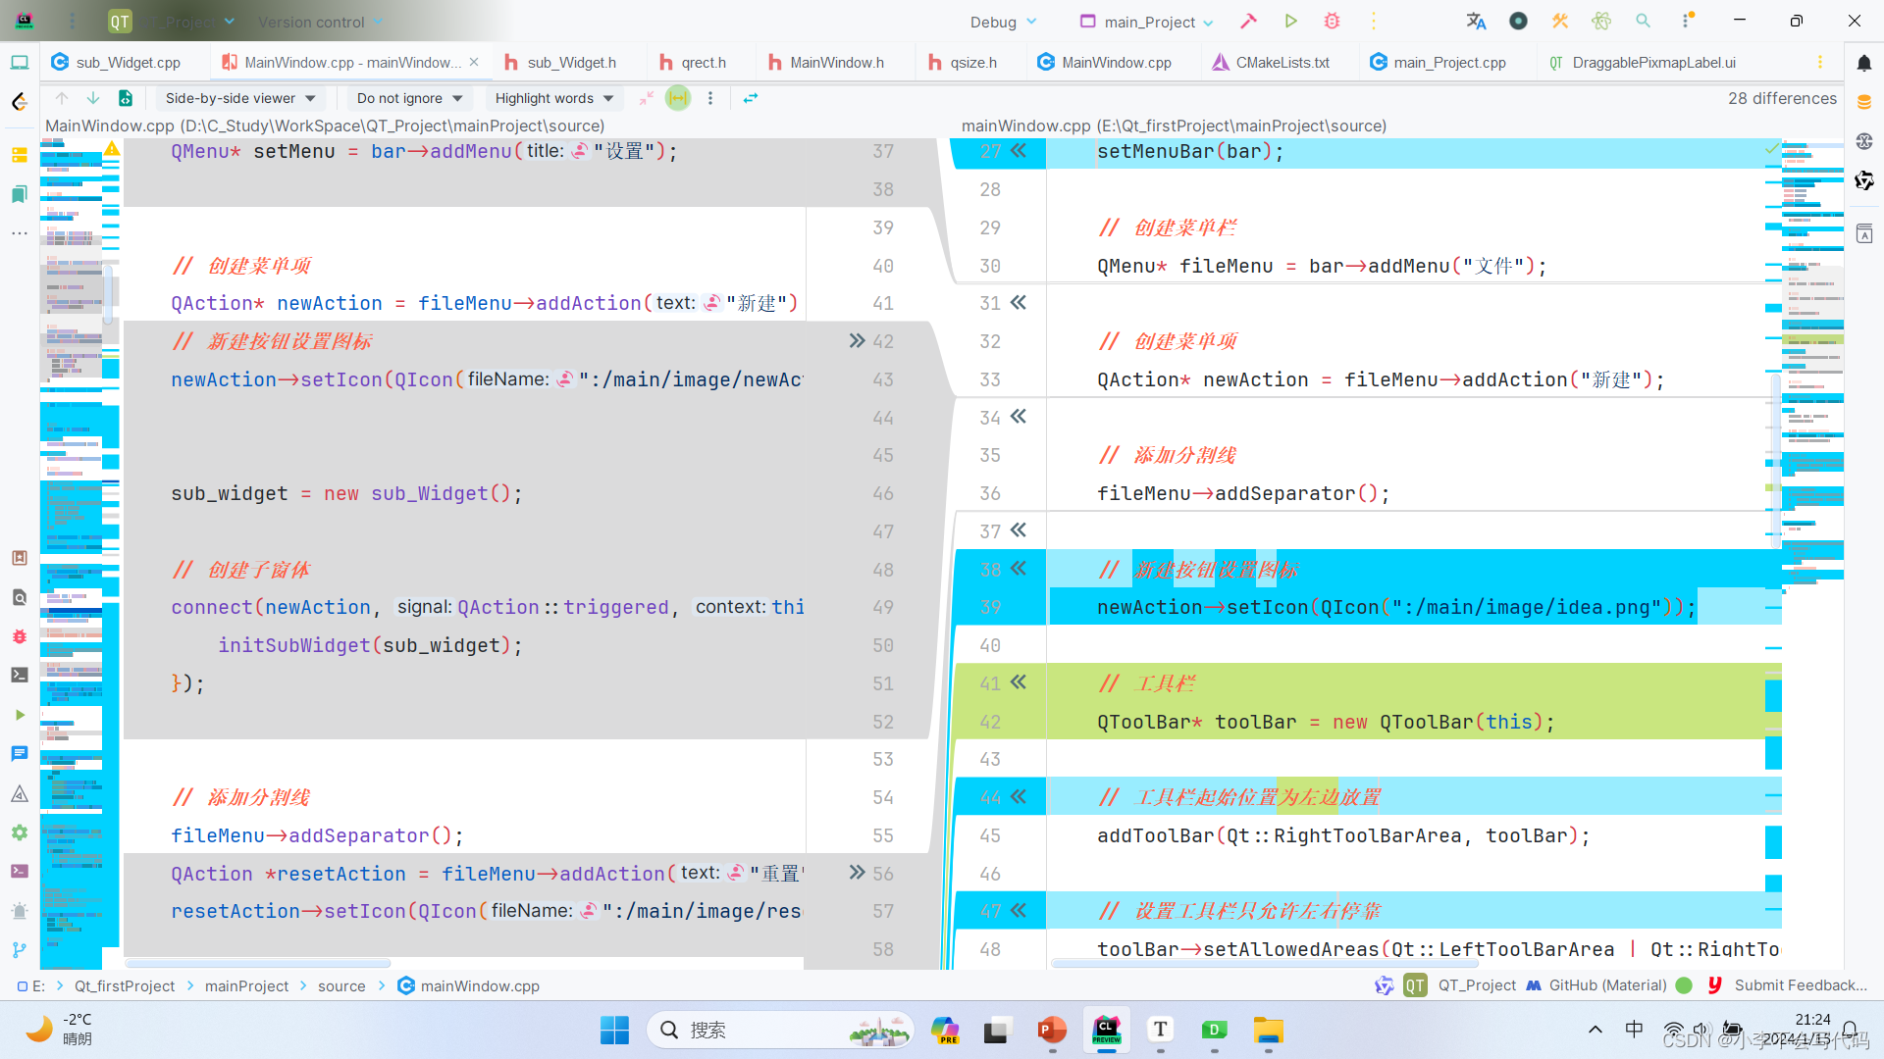This screenshot has height=1059, width=1884.
Task: Show hidden editor tabs list
Action: (x=1820, y=63)
